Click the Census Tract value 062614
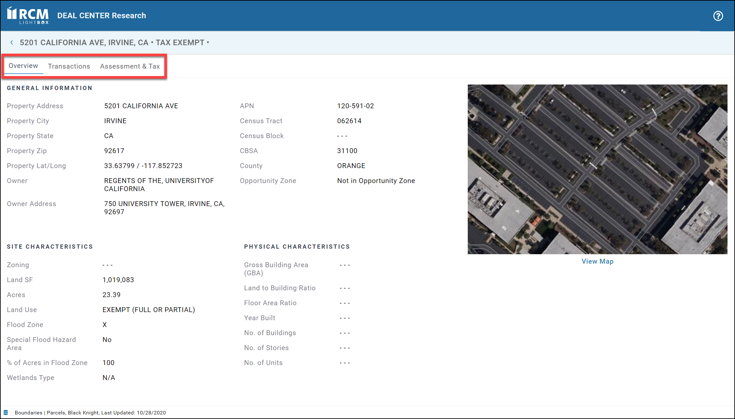Viewport: 735px width, 419px height. pyautogui.click(x=349, y=121)
